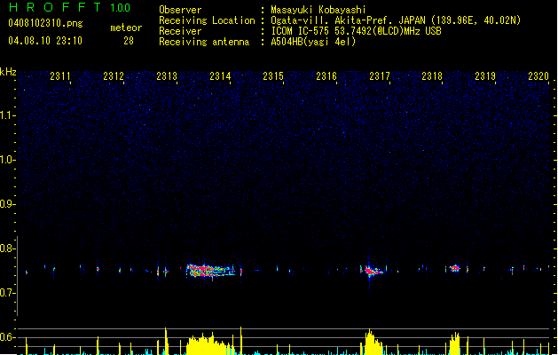Click the 1.0 kHz axis label
Screen dimensions: 558x355
tap(7, 160)
